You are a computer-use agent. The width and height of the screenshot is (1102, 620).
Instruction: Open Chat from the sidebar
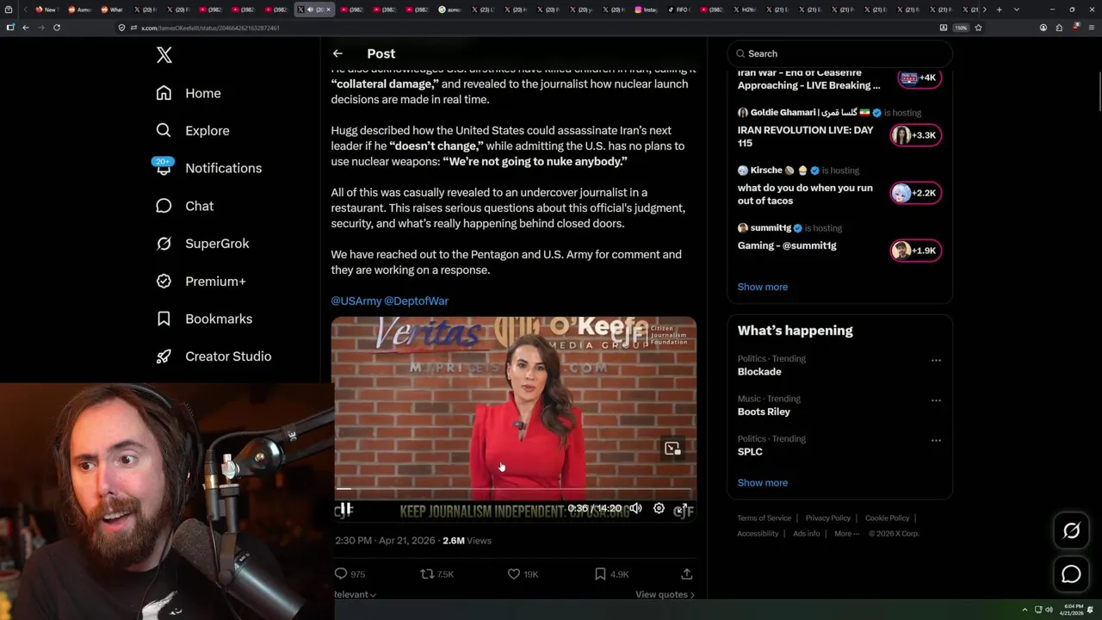coord(185,206)
